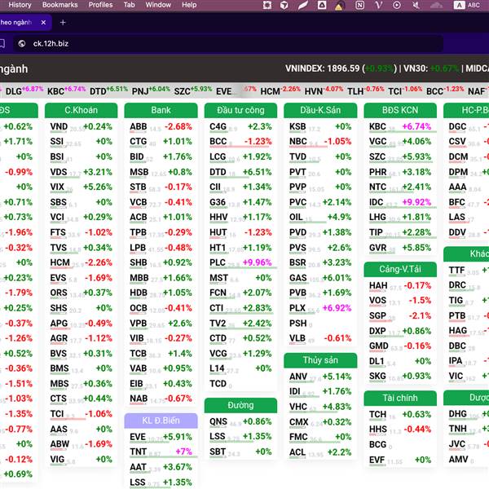Select HHV +1.17% stock row
Image resolution: width=489 pixels, height=489 pixels.
240,218
